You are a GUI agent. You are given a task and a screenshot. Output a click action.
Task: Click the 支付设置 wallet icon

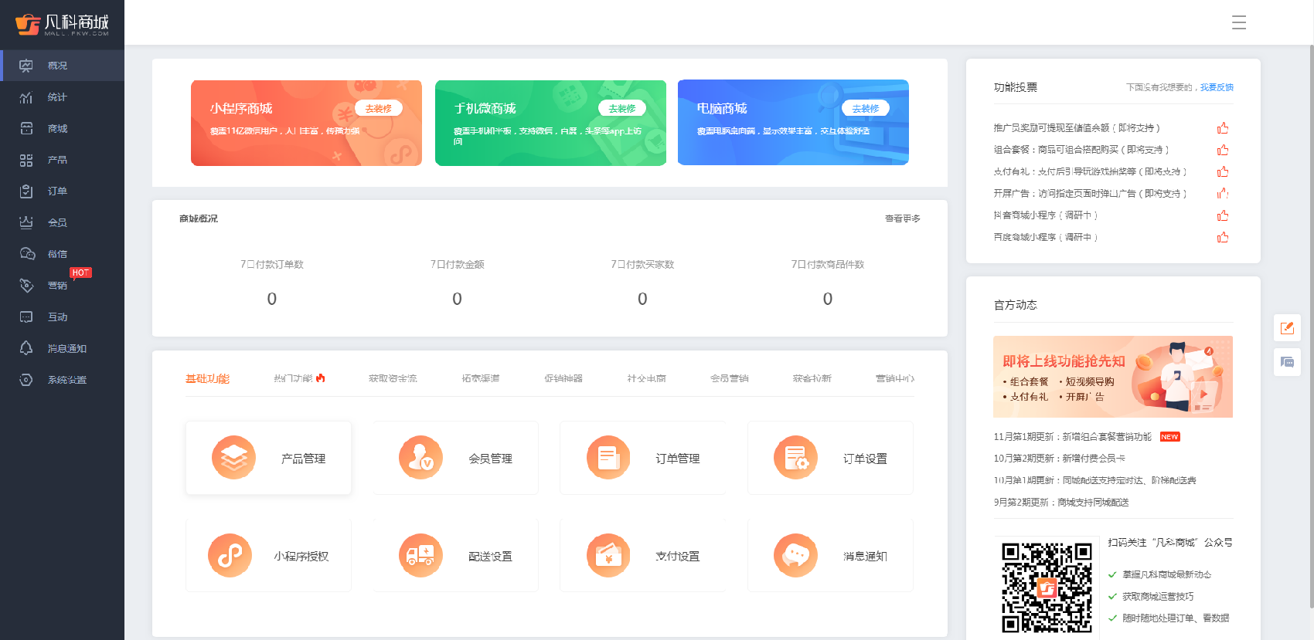click(608, 555)
